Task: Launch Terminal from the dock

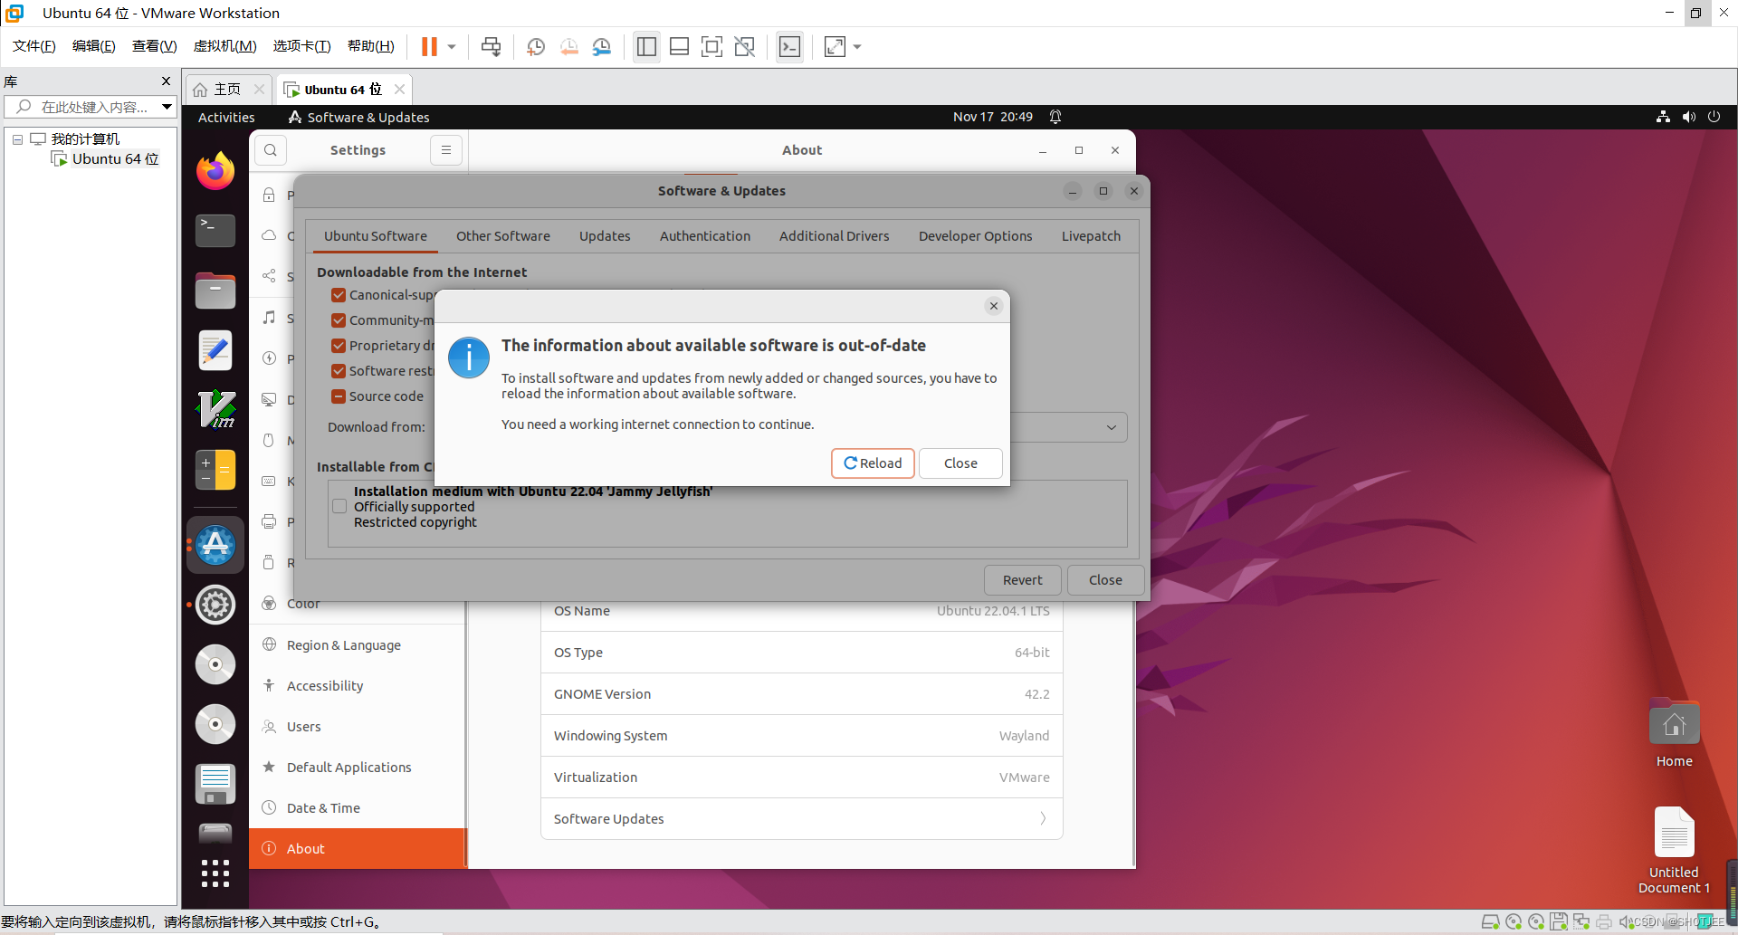Action: (x=215, y=231)
